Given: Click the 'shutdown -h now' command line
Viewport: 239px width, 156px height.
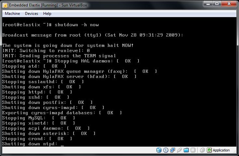Looking at the screenshot, I should (50, 25).
